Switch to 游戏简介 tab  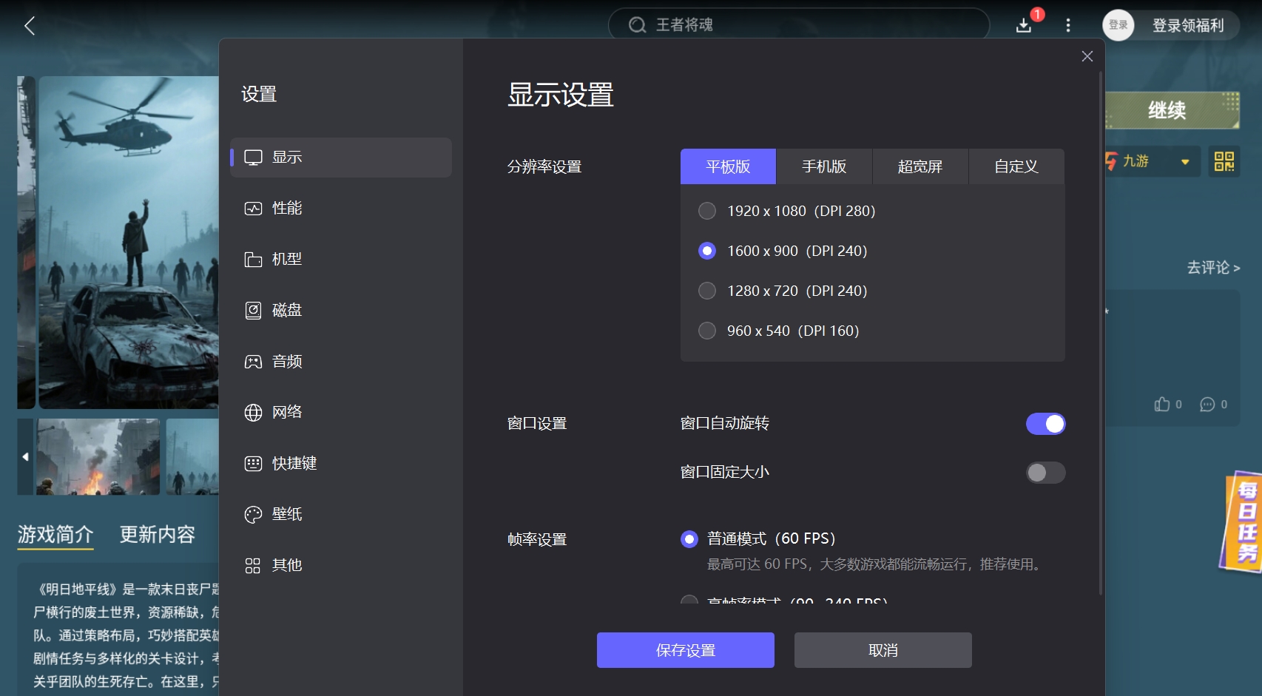[x=55, y=534]
